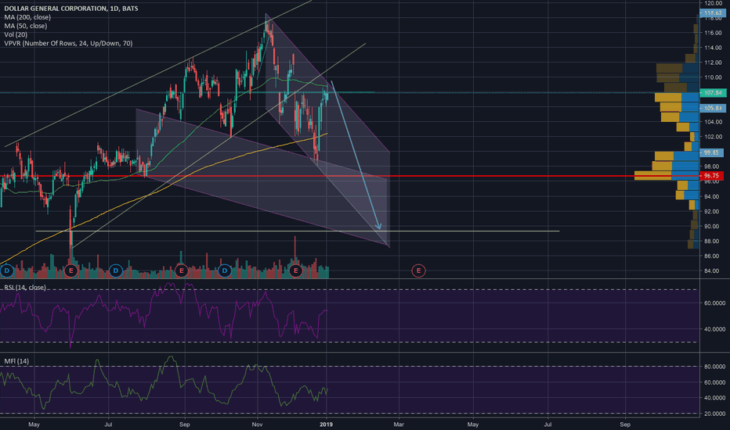Select the MA (200, close) indicator legend

click(x=27, y=17)
